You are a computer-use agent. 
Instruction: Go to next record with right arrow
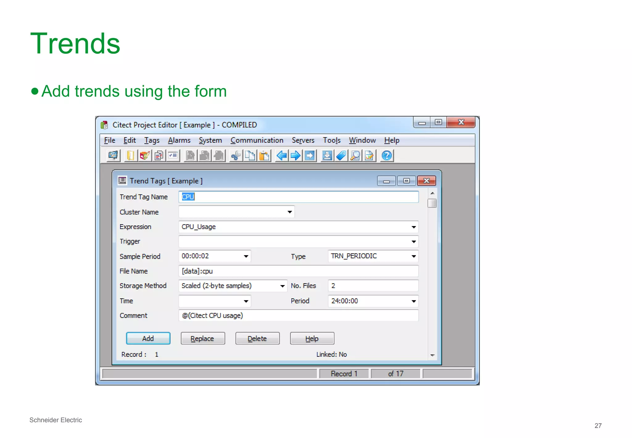(296, 156)
